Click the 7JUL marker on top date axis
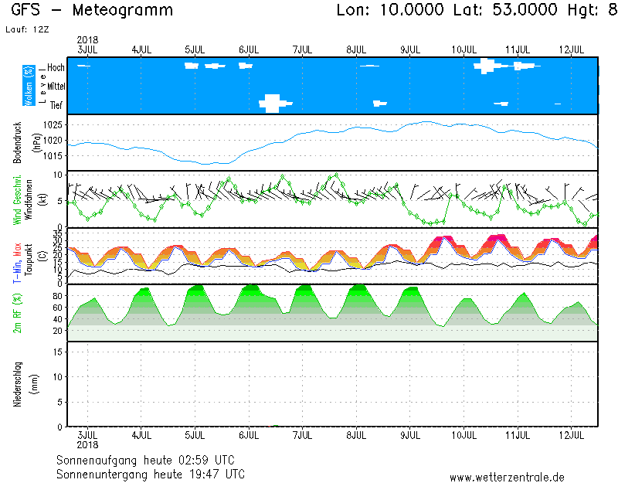 click(x=302, y=49)
